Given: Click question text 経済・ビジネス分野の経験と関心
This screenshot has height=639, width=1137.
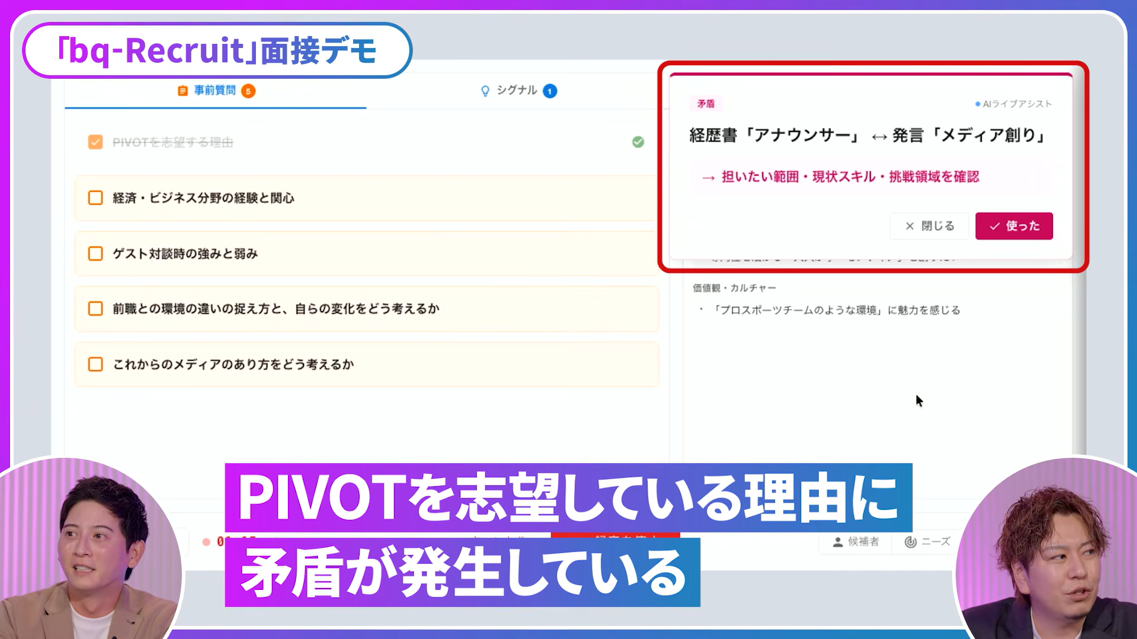Looking at the screenshot, I should click(204, 198).
